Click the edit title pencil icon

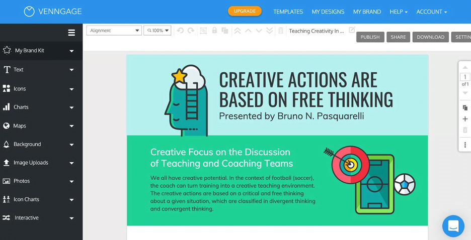pyautogui.click(x=352, y=30)
